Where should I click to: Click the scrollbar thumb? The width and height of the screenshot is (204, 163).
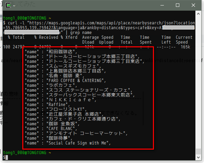198,151
